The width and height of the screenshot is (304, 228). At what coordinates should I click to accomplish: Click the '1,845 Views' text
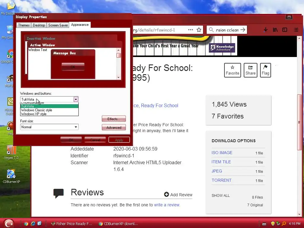(229, 104)
